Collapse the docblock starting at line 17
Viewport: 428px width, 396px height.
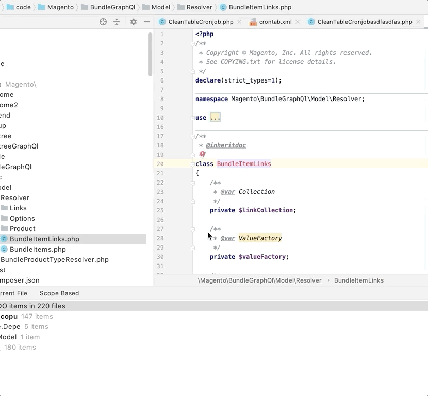(193, 137)
